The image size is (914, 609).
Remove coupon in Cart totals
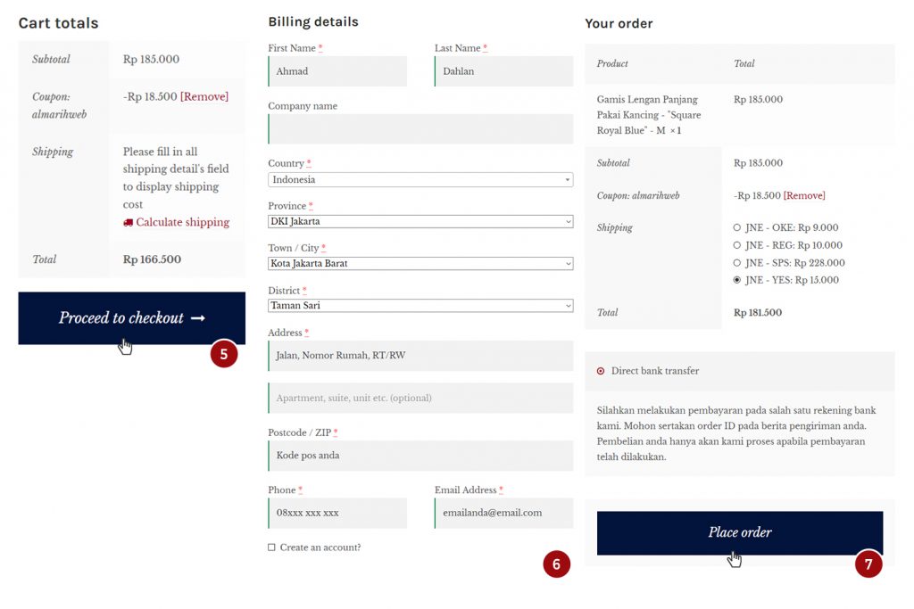click(x=204, y=96)
